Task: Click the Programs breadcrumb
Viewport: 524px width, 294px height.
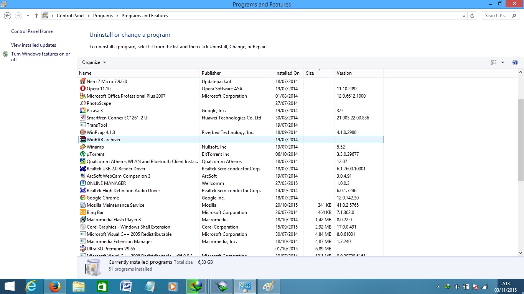Action: click(x=103, y=16)
